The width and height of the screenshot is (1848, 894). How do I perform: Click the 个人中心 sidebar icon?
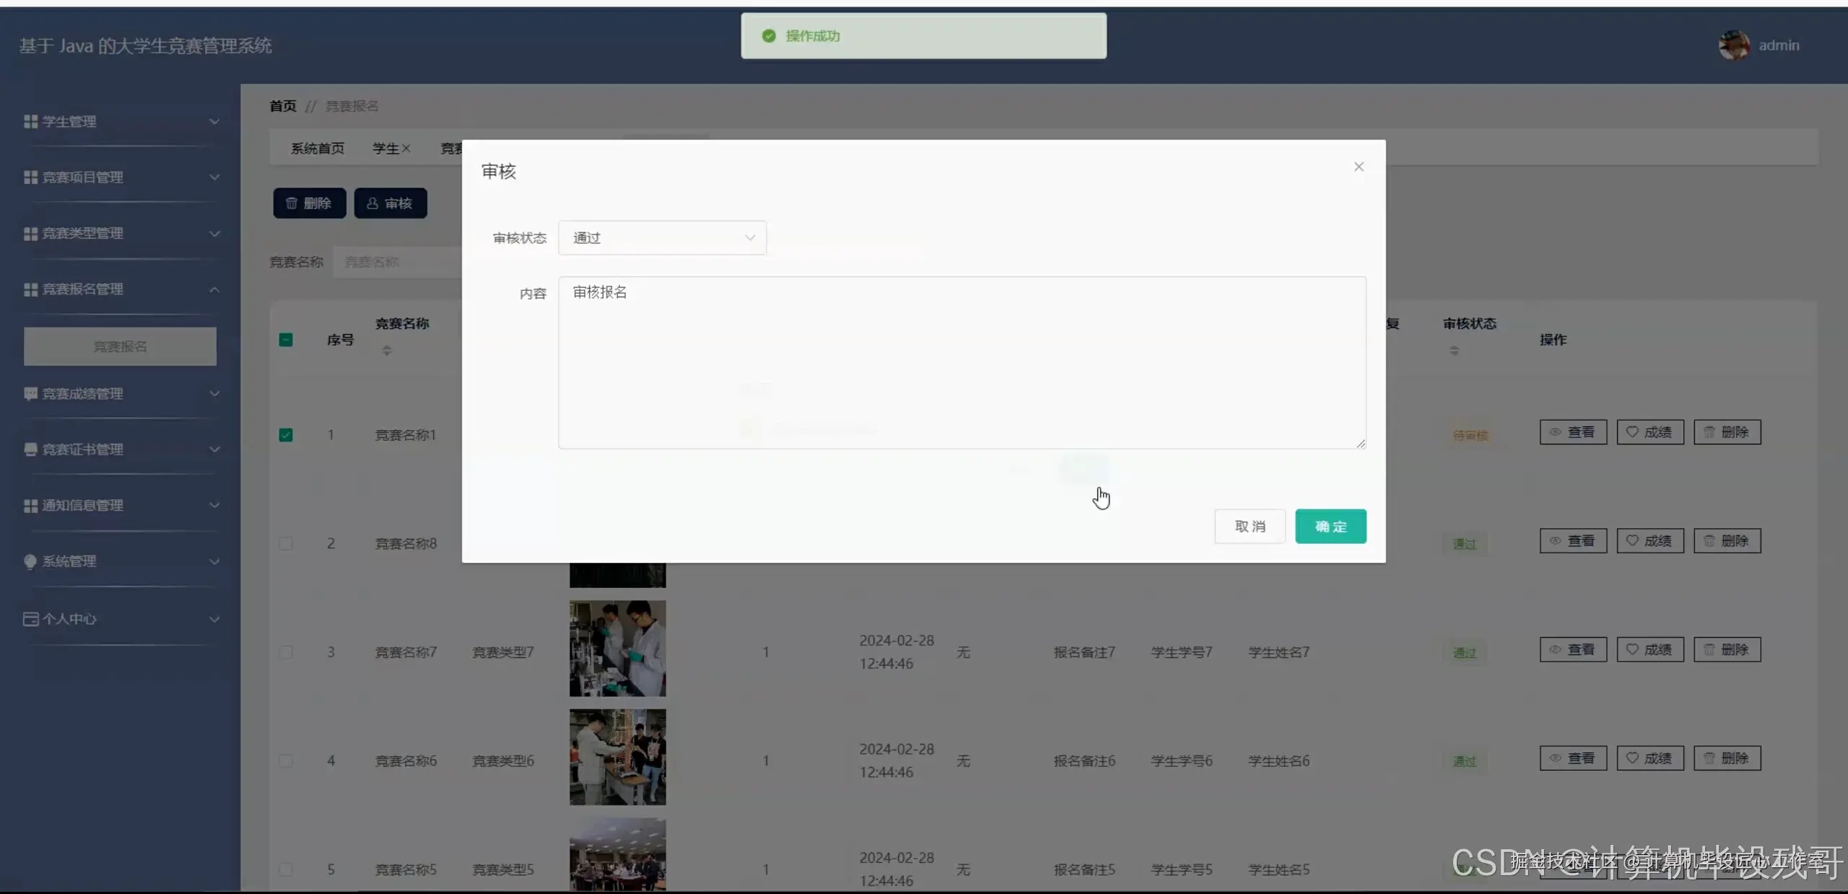[x=30, y=619]
